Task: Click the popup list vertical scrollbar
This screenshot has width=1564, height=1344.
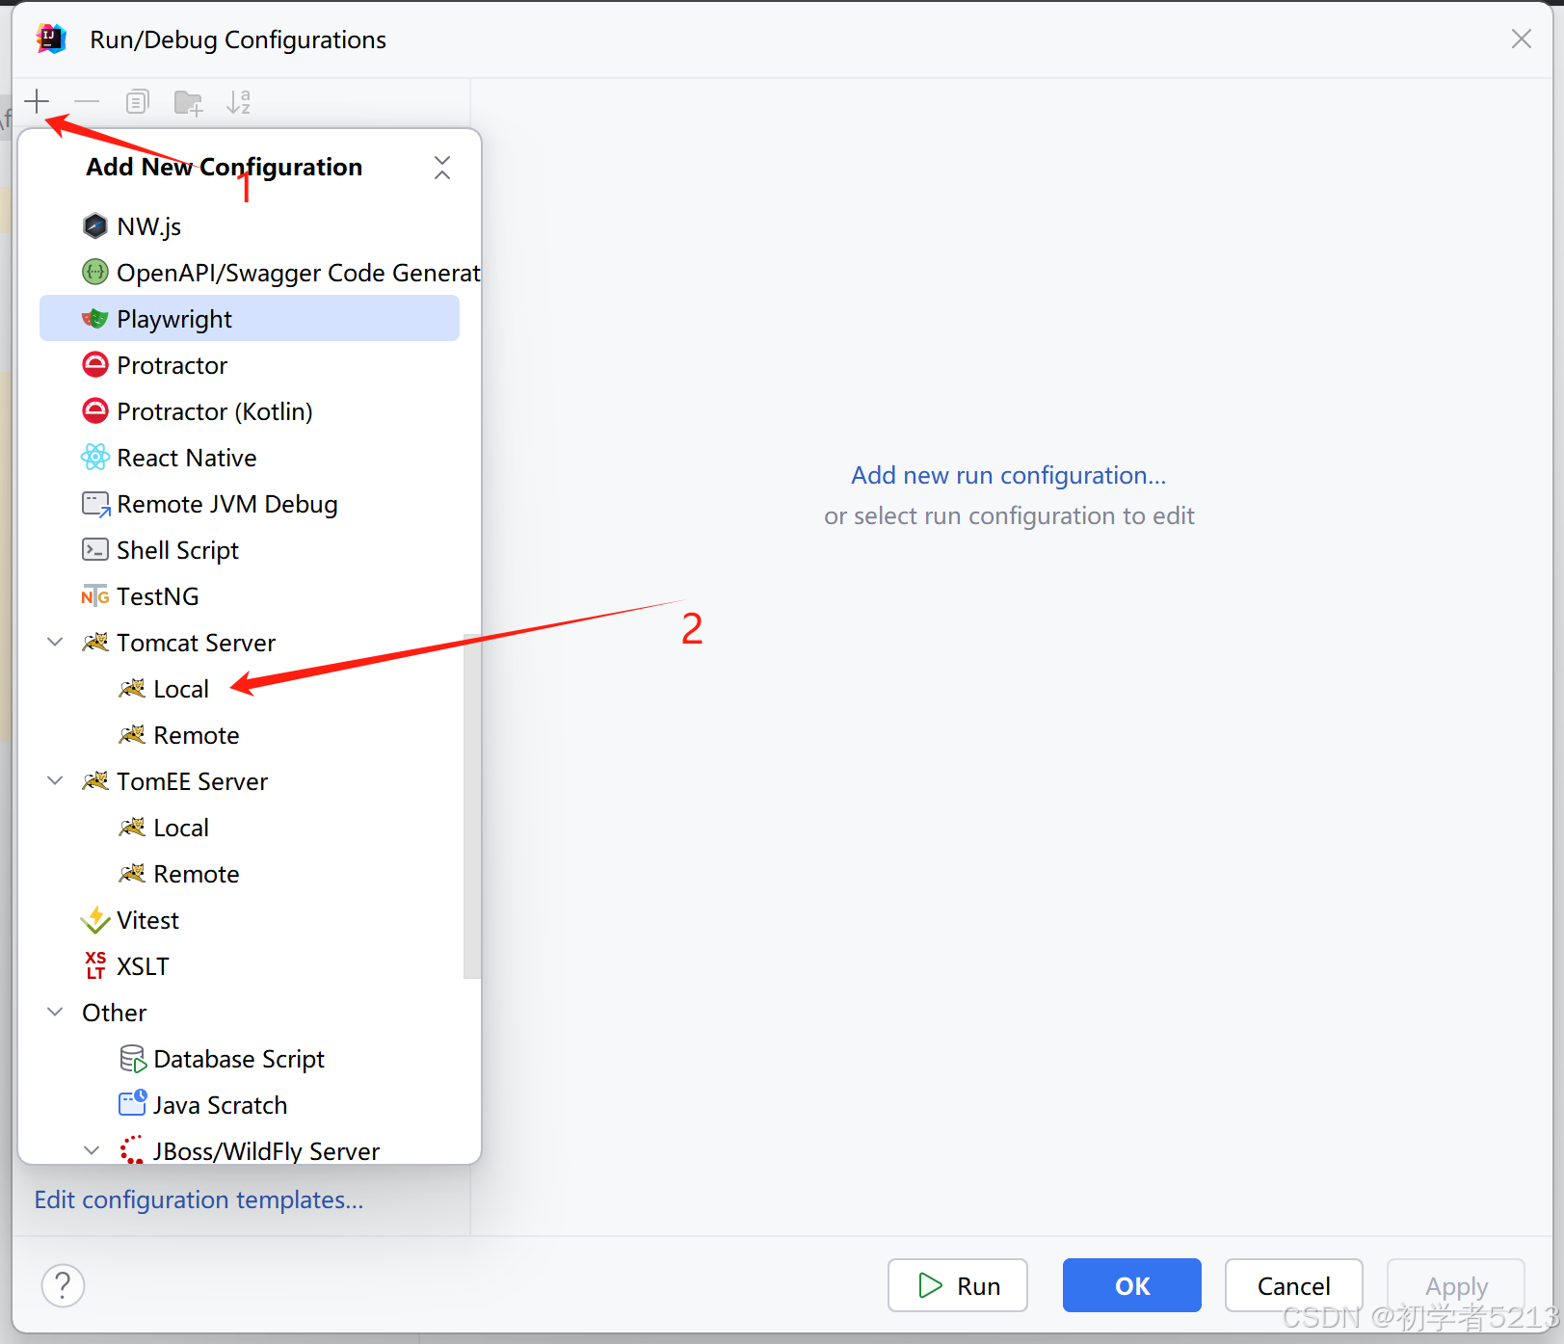Action: click(x=471, y=805)
